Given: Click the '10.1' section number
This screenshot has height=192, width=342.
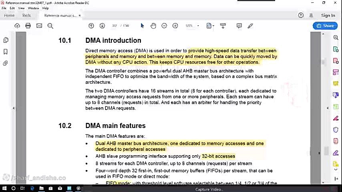Looking at the screenshot, I should 65,40.
